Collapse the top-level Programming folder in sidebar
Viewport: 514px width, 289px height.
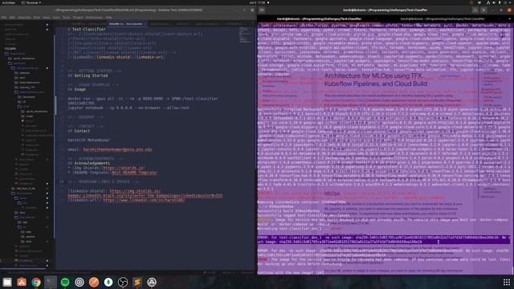pos(7,54)
